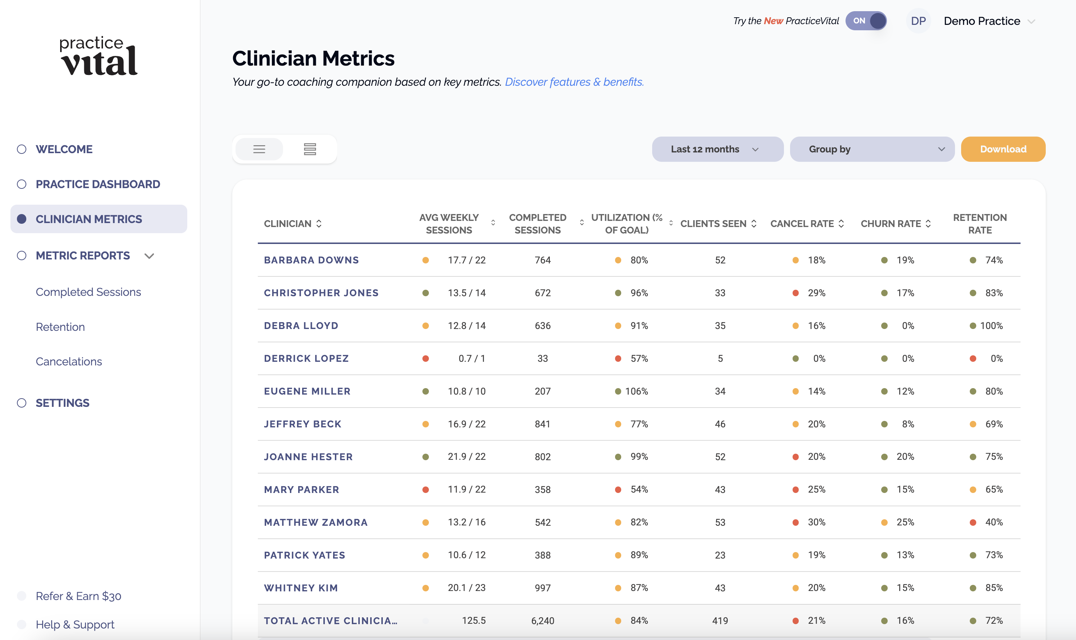Open Settings page

[63, 403]
